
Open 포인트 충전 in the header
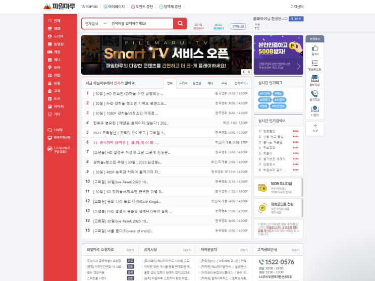[142, 7]
